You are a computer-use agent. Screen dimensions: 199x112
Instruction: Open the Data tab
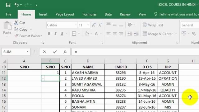click(108, 14)
